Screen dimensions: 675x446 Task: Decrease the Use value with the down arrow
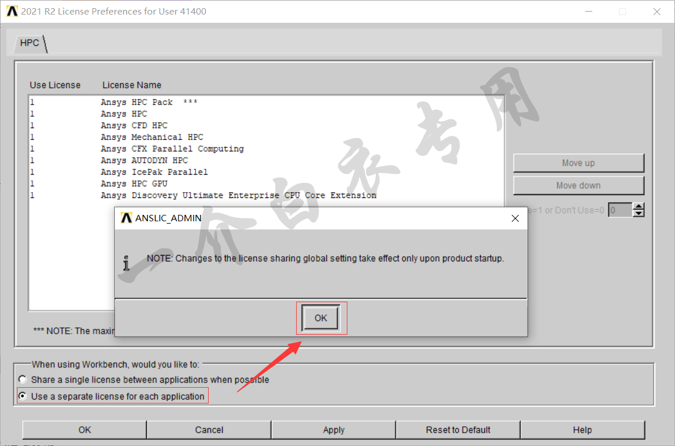pyautogui.click(x=639, y=214)
